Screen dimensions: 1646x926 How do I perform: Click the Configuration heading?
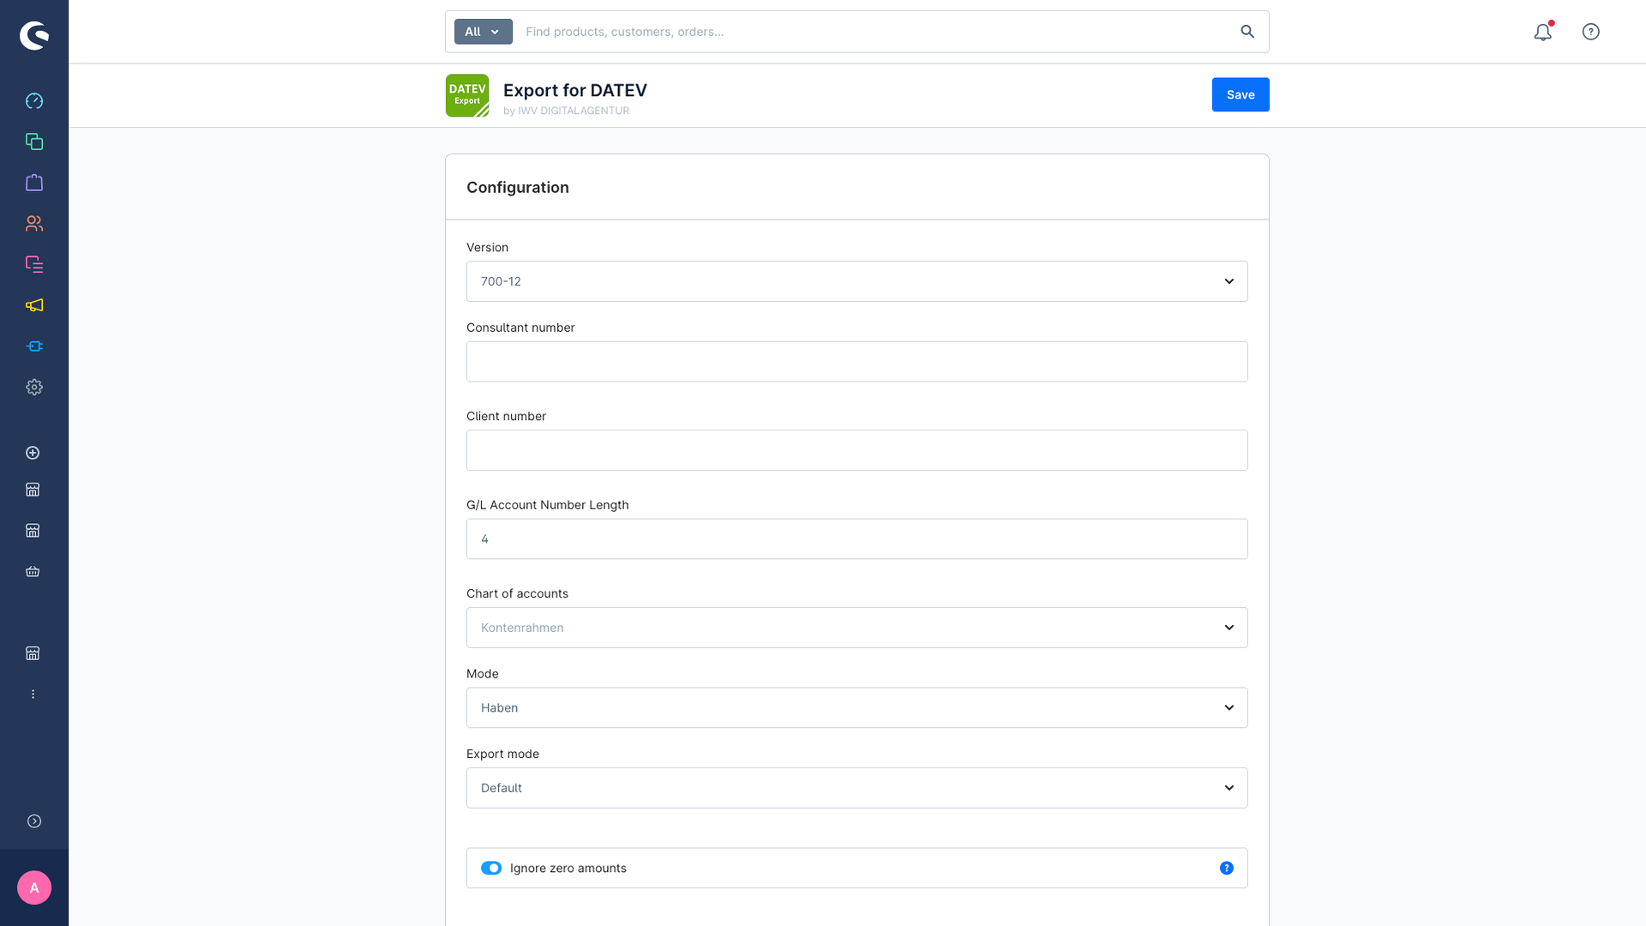click(518, 188)
